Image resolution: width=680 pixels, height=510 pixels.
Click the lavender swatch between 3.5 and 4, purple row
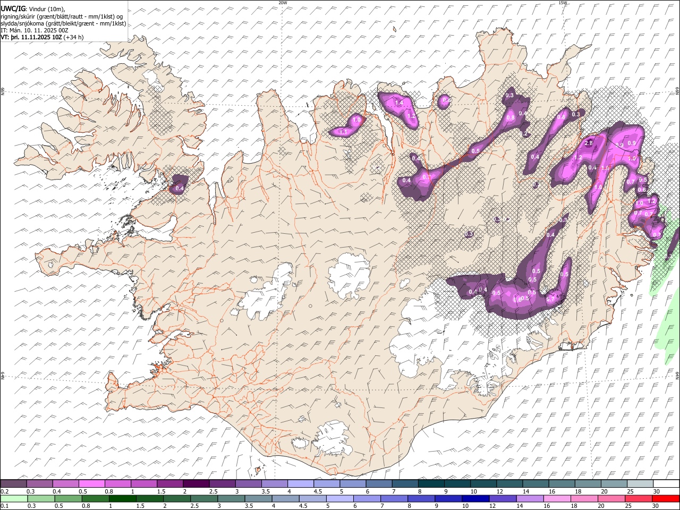[274, 483]
